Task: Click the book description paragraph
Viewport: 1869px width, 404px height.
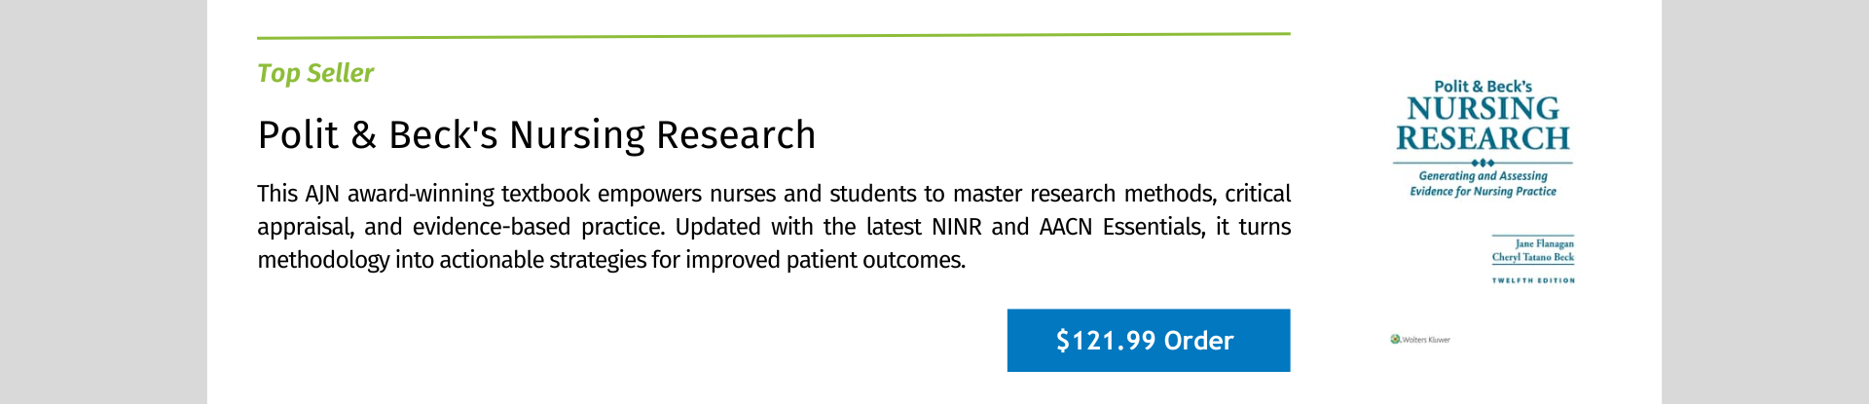Action: pyautogui.click(x=774, y=227)
